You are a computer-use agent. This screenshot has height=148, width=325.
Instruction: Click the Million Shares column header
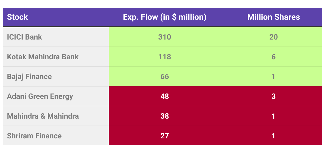click(x=274, y=17)
